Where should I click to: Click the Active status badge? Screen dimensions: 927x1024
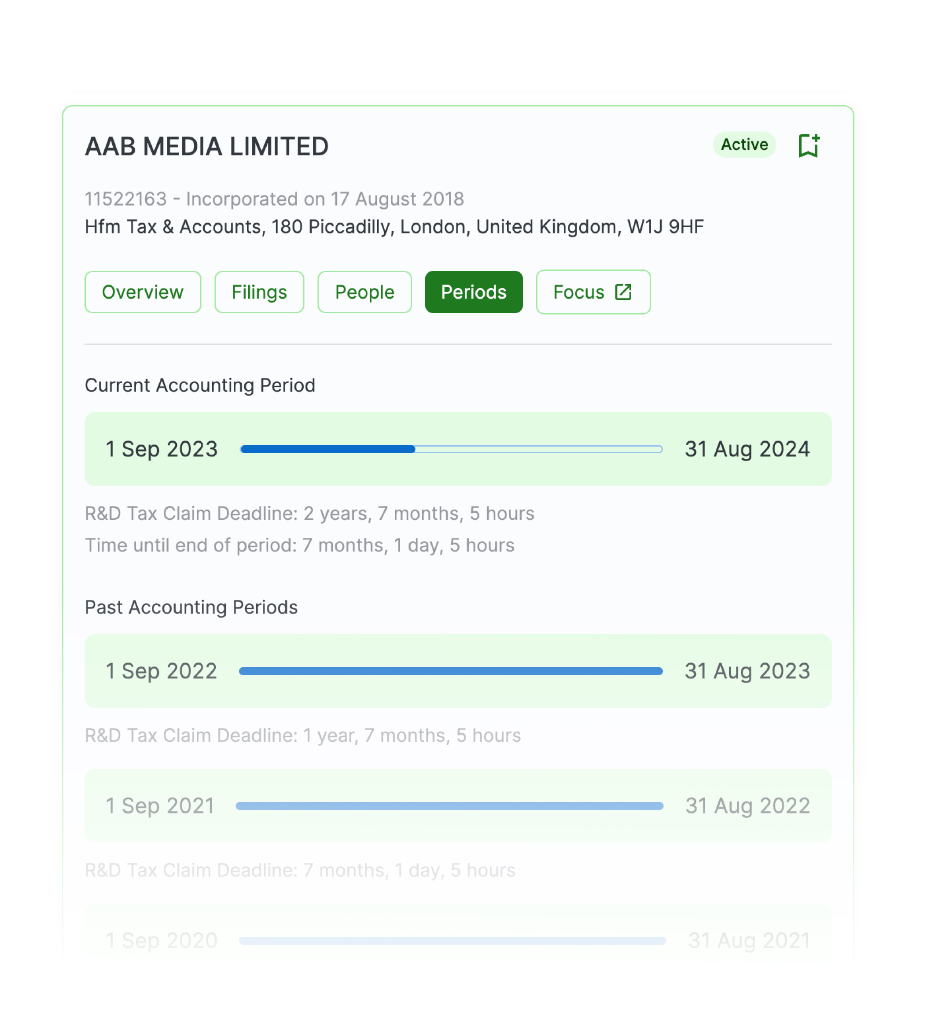pyautogui.click(x=744, y=145)
